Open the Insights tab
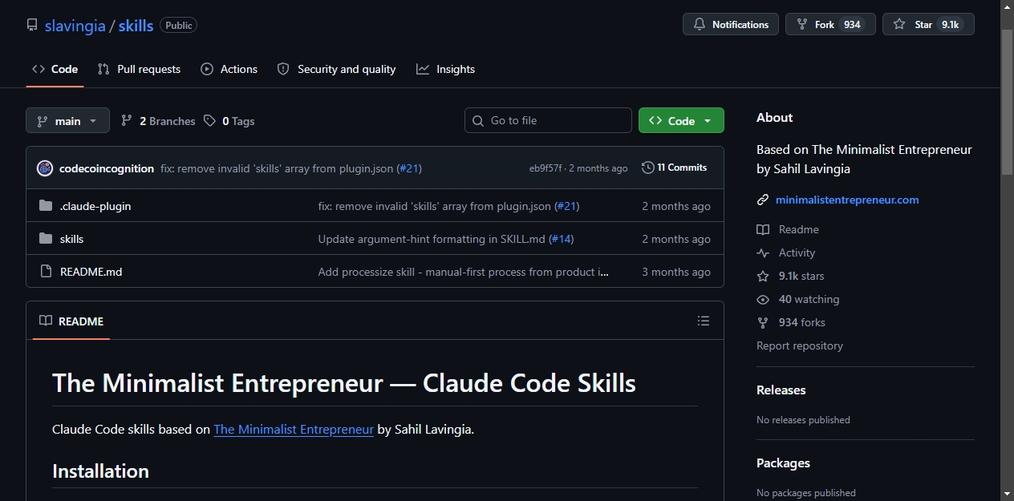1014x501 pixels. coord(445,69)
